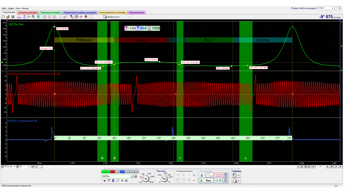Open the Сервис menu

pyautogui.click(x=11, y=8)
